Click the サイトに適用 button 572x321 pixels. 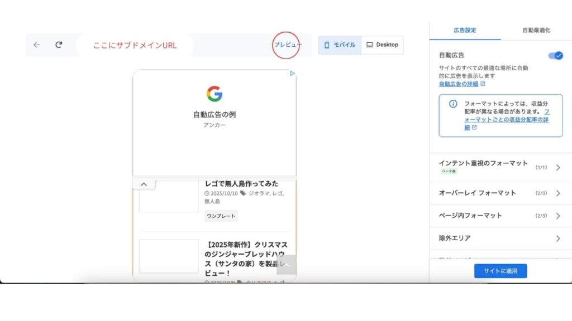tap(500, 271)
